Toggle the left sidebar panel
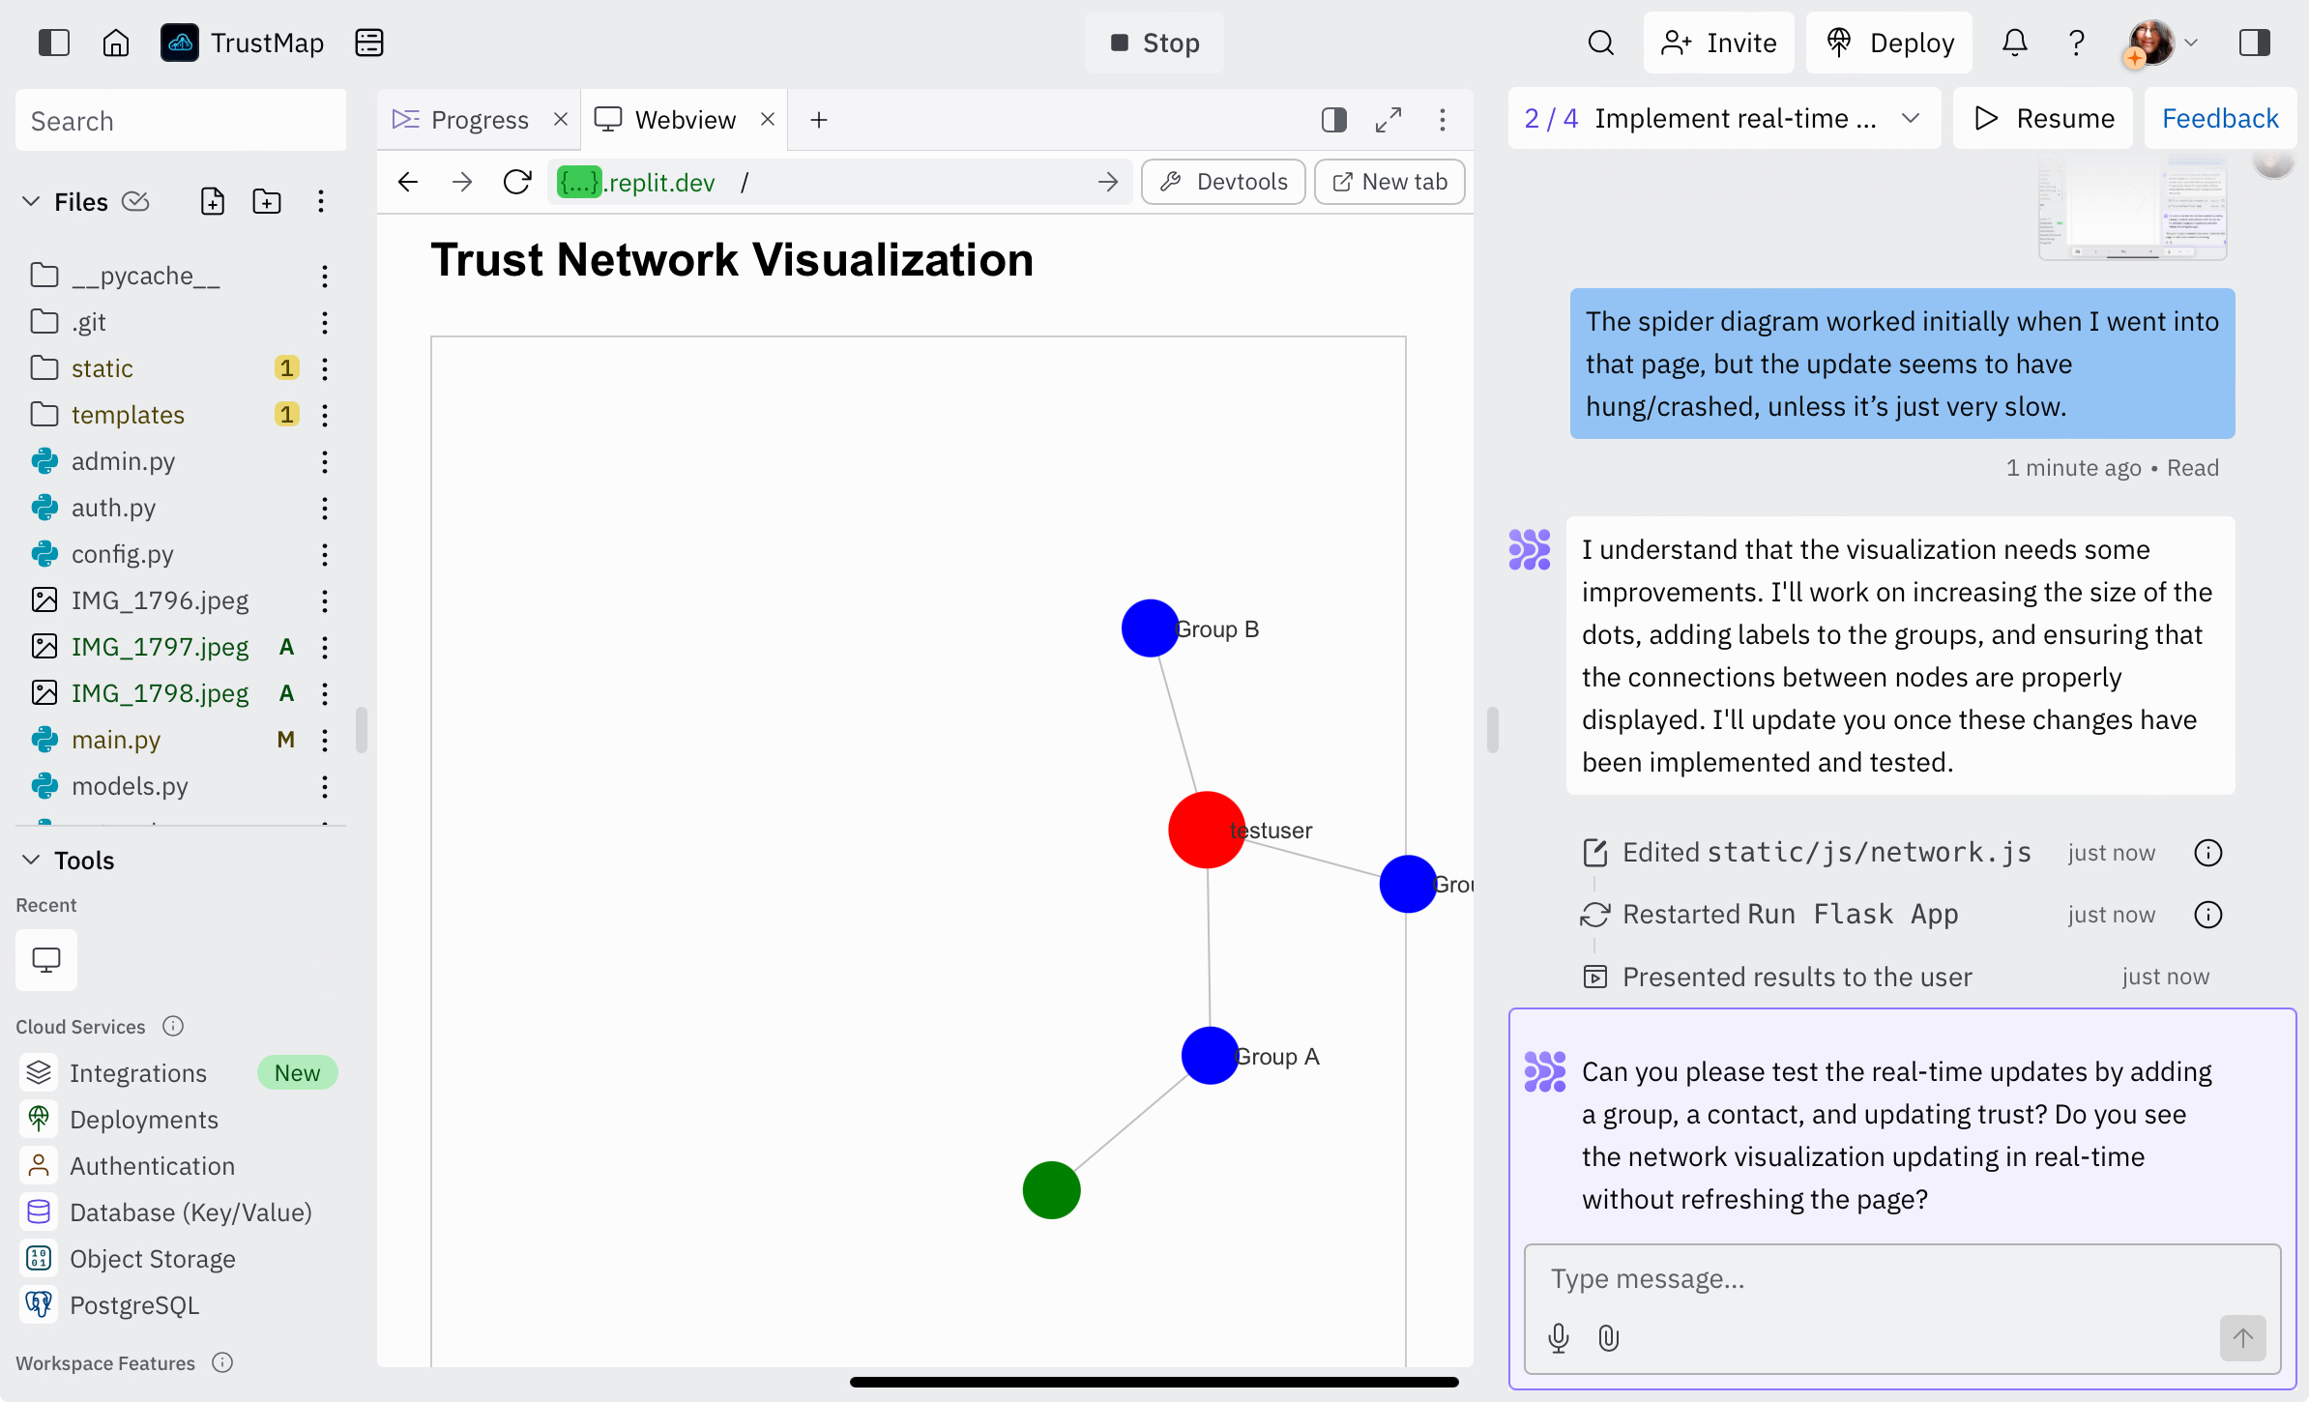 coord(54,43)
